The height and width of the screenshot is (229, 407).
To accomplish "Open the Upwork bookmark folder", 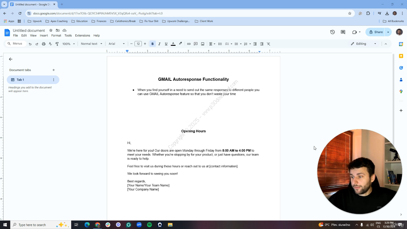I will tap(35, 21).
